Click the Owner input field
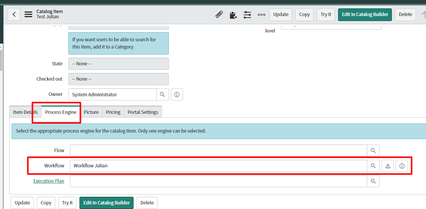Screen dimensions: 426x209 pyautogui.click(x=112, y=94)
